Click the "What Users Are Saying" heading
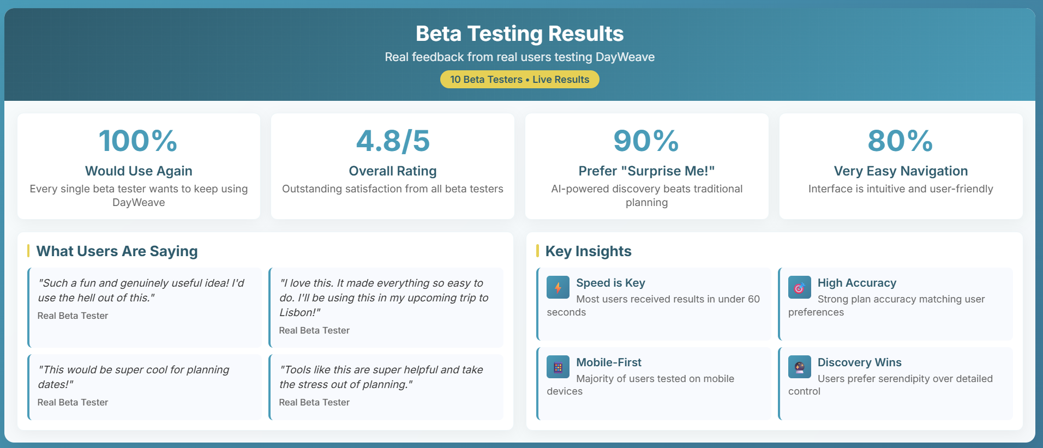Image resolution: width=1043 pixels, height=448 pixels. click(117, 251)
